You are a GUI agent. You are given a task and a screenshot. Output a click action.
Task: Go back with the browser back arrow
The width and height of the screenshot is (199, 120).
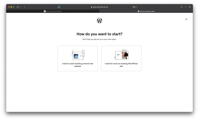(25, 7)
